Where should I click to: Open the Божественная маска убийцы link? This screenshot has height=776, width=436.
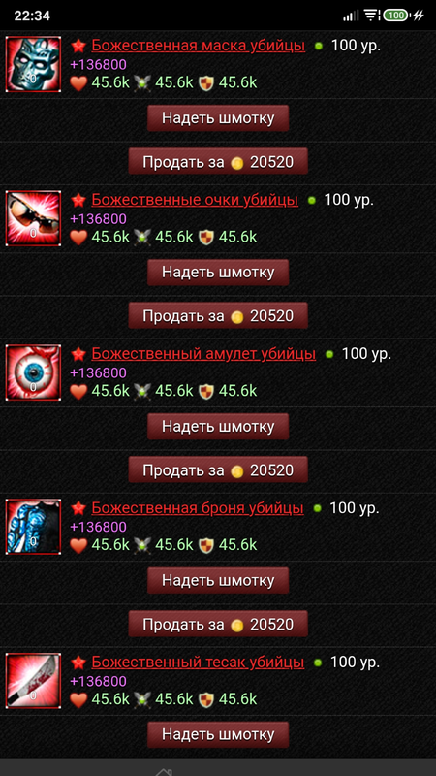199,46
